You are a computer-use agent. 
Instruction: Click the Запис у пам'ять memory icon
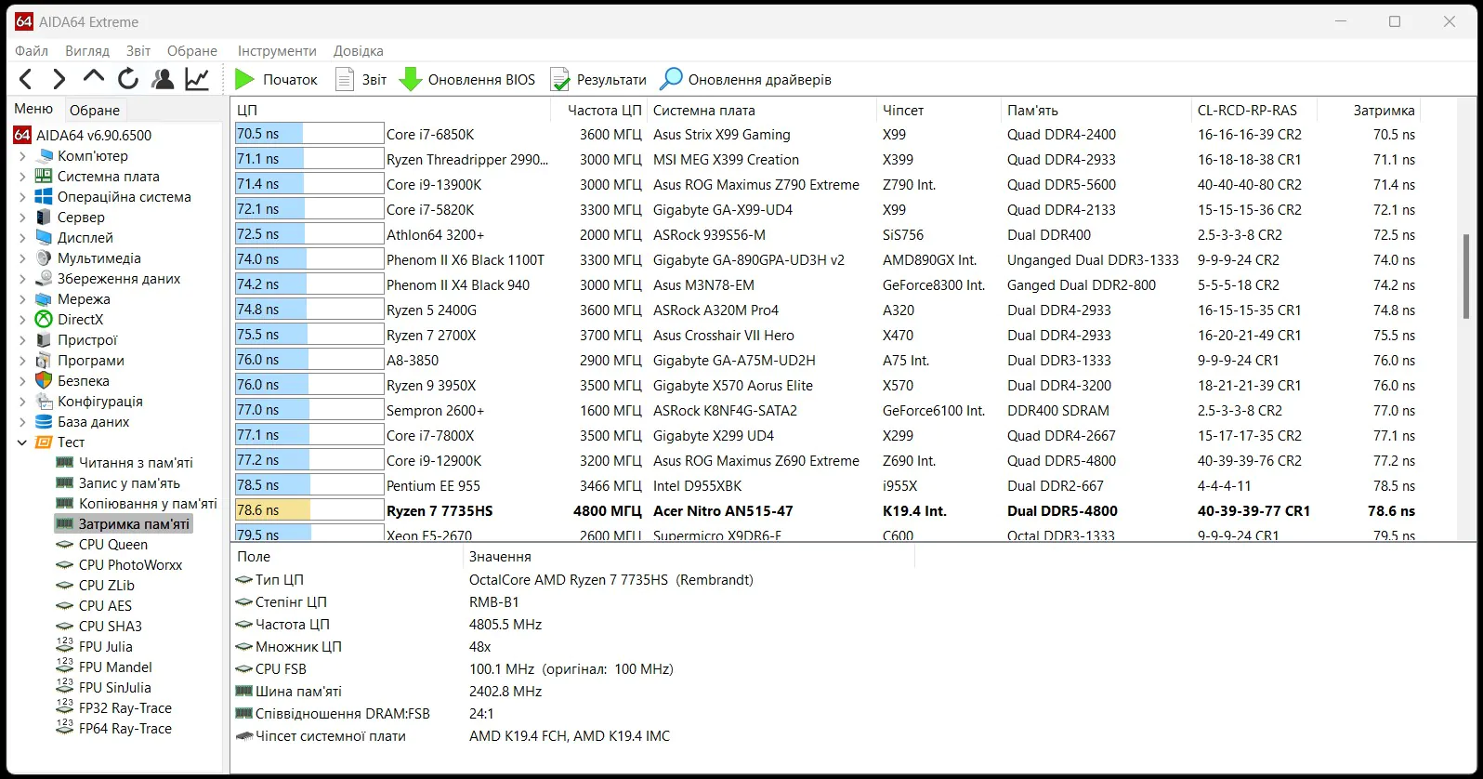pos(64,482)
